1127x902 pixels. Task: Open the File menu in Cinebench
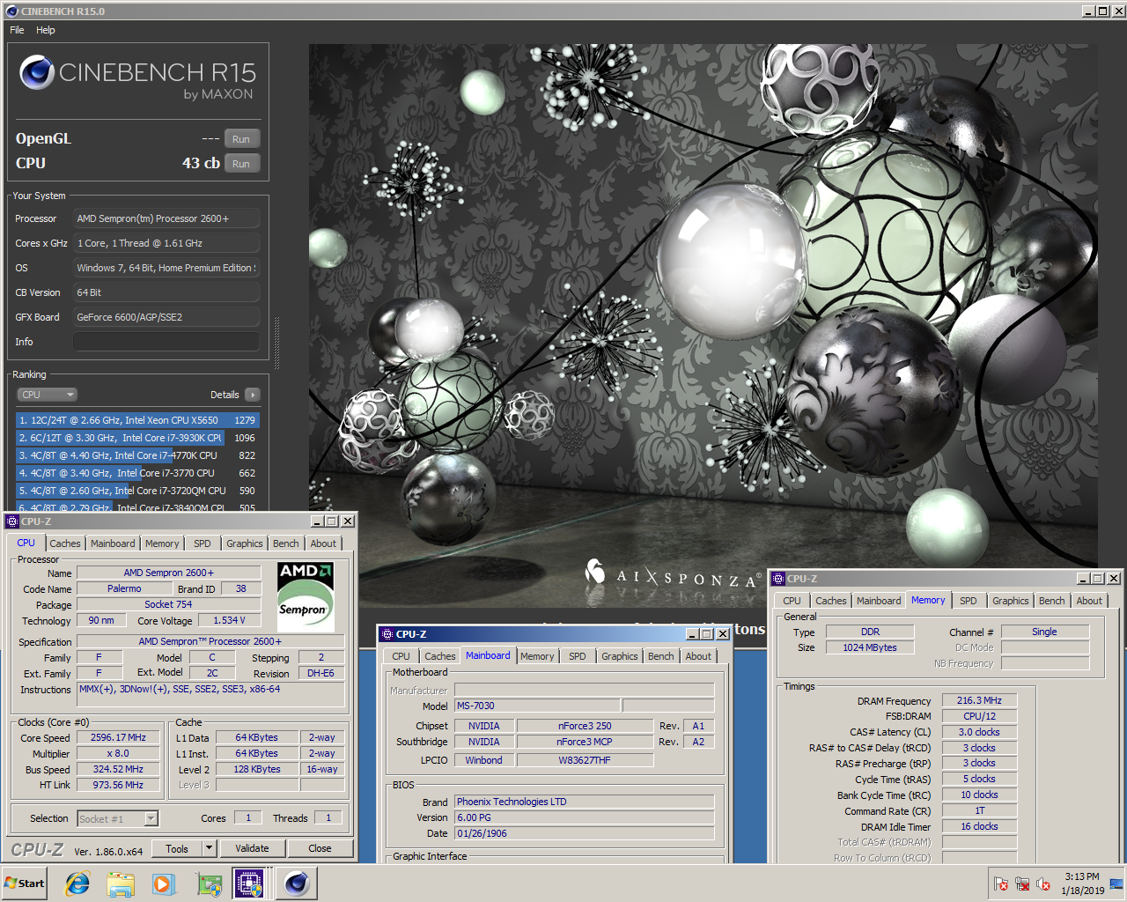click(x=17, y=30)
